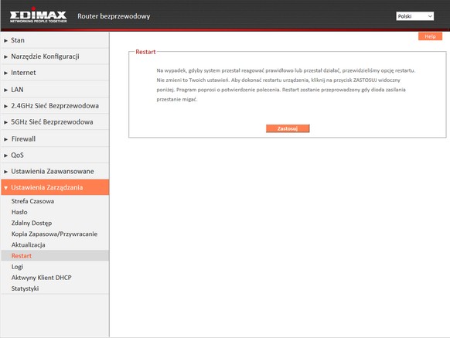Open the Hasło settings page
This screenshot has width=450, height=338.
[19, 212]
